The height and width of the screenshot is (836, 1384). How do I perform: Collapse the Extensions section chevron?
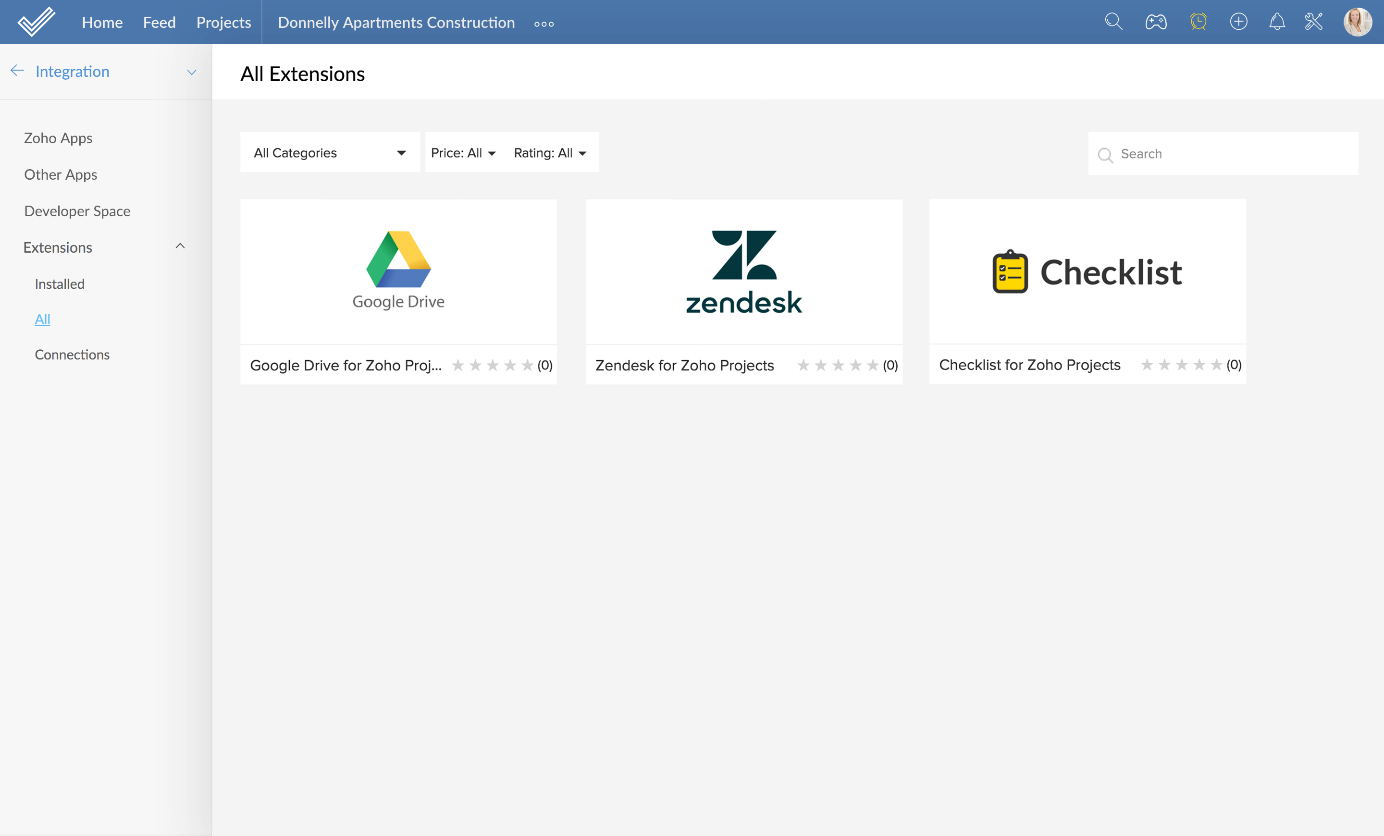(180, 246)
